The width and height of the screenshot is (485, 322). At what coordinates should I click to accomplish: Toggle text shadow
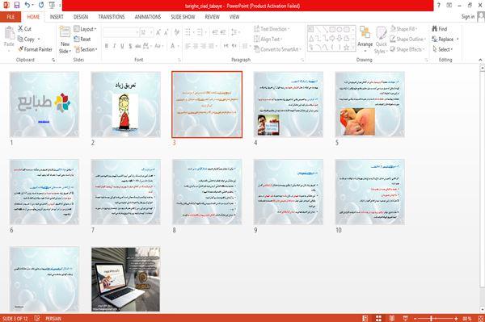click(130, 46)
